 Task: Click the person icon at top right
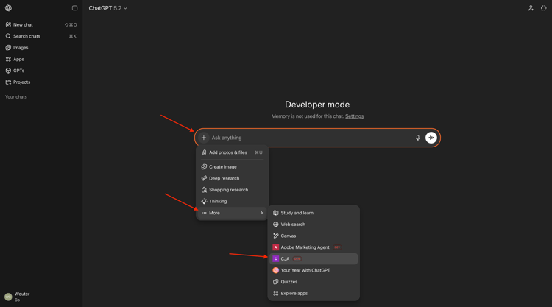coord(531,8)
